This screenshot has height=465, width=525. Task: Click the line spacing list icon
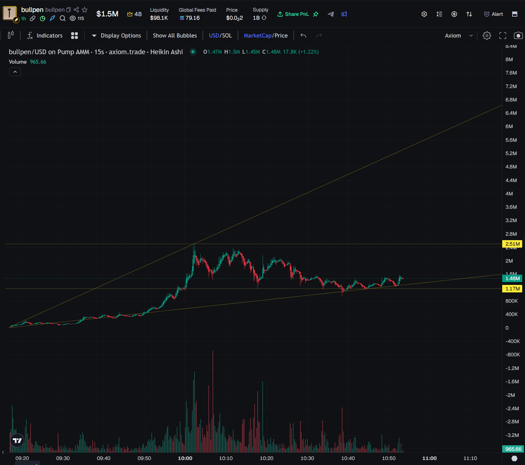439,14
